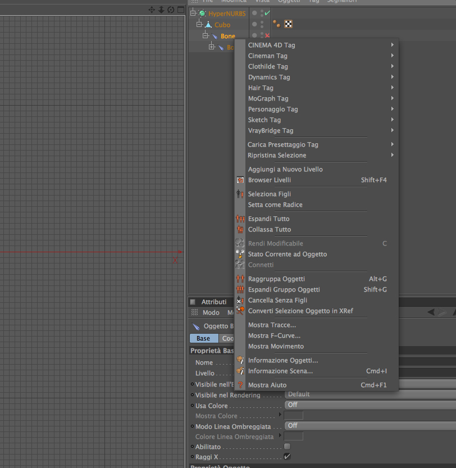Select the Cubo object name

pyautogui.click(x=222, y=25)
